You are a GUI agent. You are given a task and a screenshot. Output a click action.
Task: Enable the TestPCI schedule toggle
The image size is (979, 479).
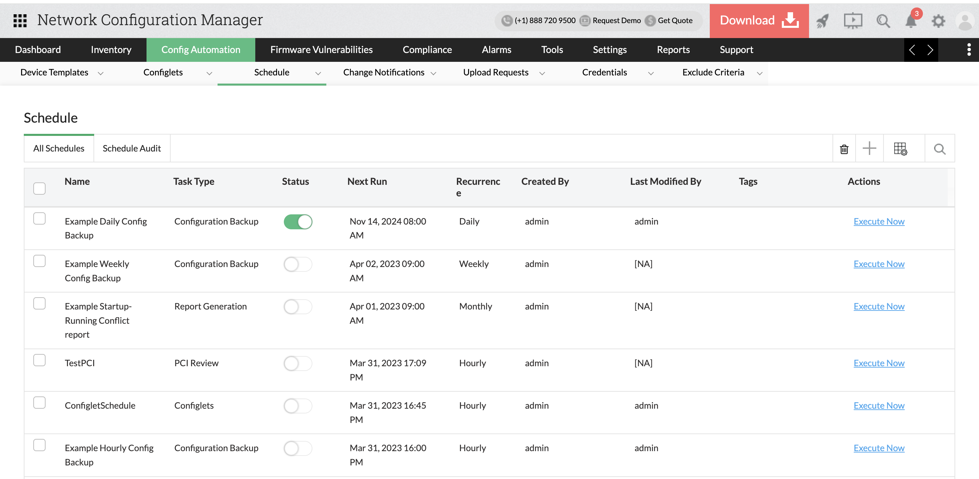(x=298, y=363)
